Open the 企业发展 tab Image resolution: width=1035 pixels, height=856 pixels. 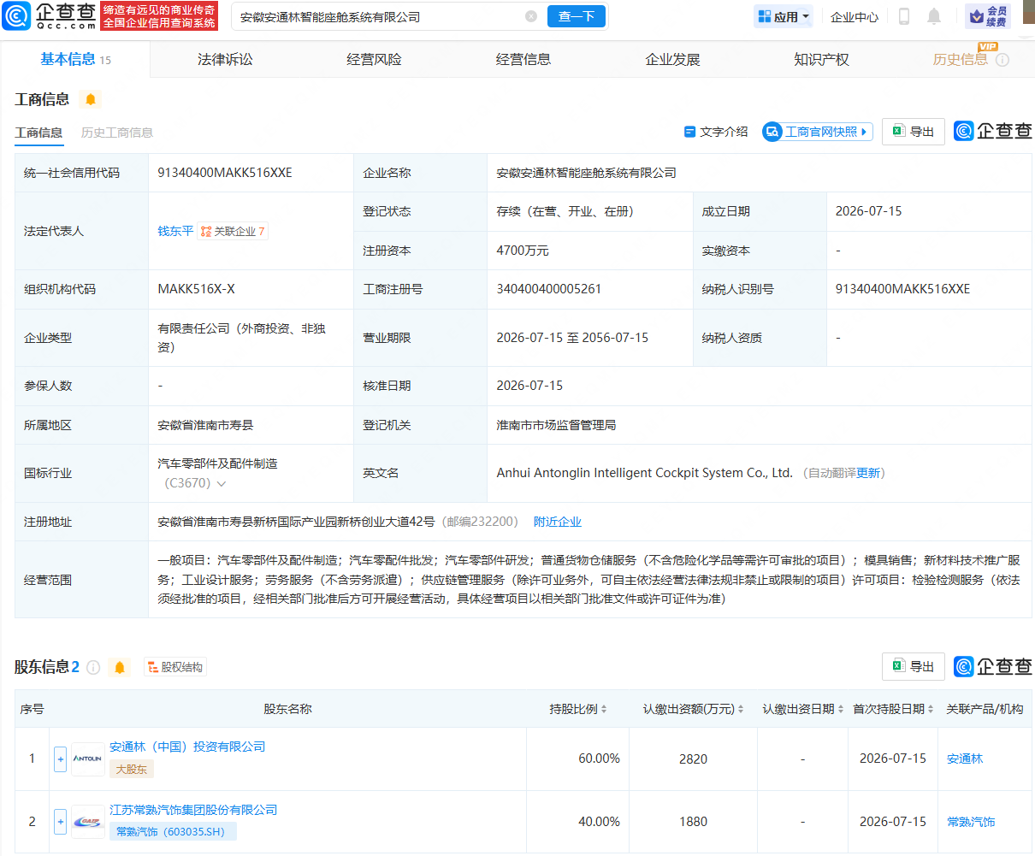pos(672,59)
